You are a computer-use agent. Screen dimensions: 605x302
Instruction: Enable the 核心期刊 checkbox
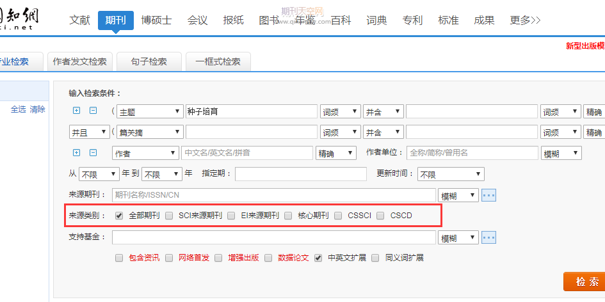pyautogui.click(x=288, y=216)
